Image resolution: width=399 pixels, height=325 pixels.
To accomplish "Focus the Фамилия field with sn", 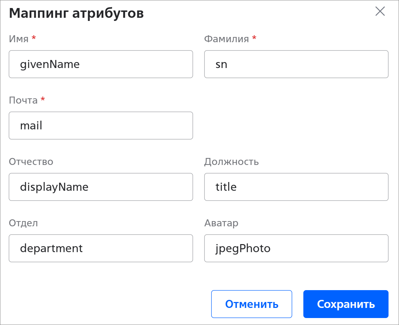I will [296, 64].
